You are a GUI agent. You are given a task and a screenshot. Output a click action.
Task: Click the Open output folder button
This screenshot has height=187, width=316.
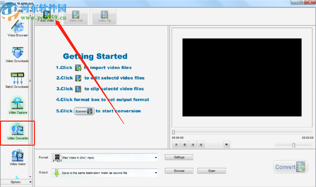pyautogui.click(x=211, y=171)
